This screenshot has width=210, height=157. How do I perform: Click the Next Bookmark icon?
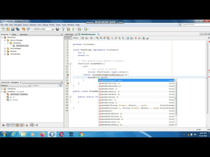pyautogui.click(x=119, y=38)
